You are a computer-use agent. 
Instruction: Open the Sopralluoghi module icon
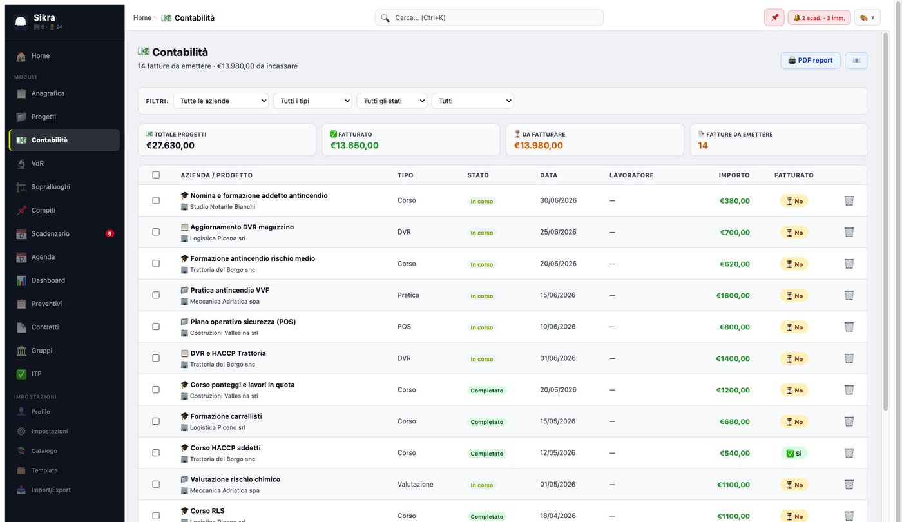click(21, 187)
